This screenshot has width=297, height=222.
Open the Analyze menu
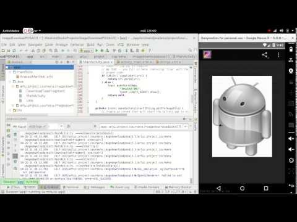(x=62, y=44)
